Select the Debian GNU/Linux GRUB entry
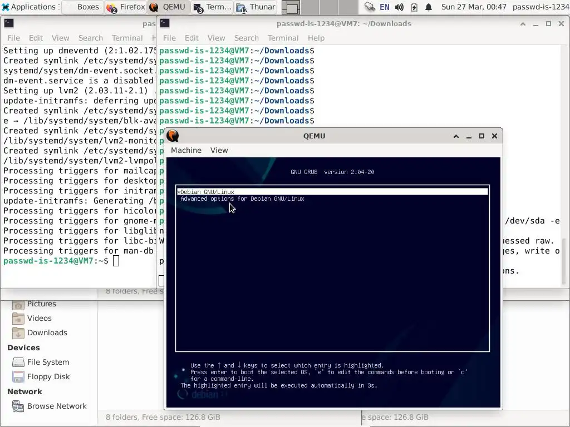 332,192
